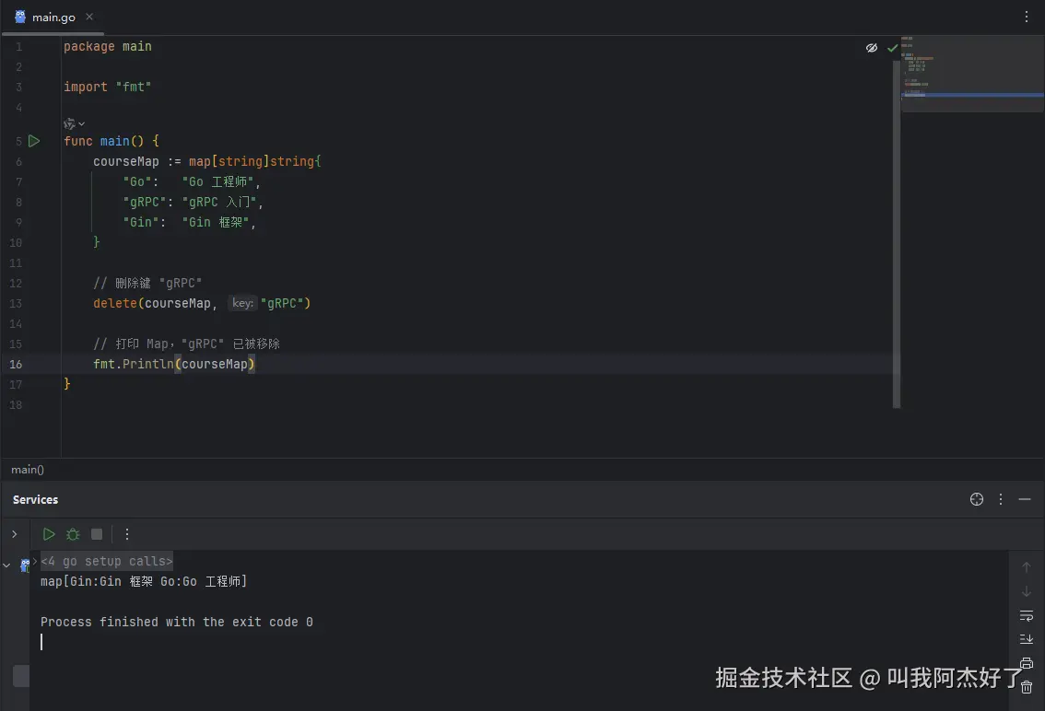Open the editor tabs more options menu
The image size is (1045, 711).
1027,17
